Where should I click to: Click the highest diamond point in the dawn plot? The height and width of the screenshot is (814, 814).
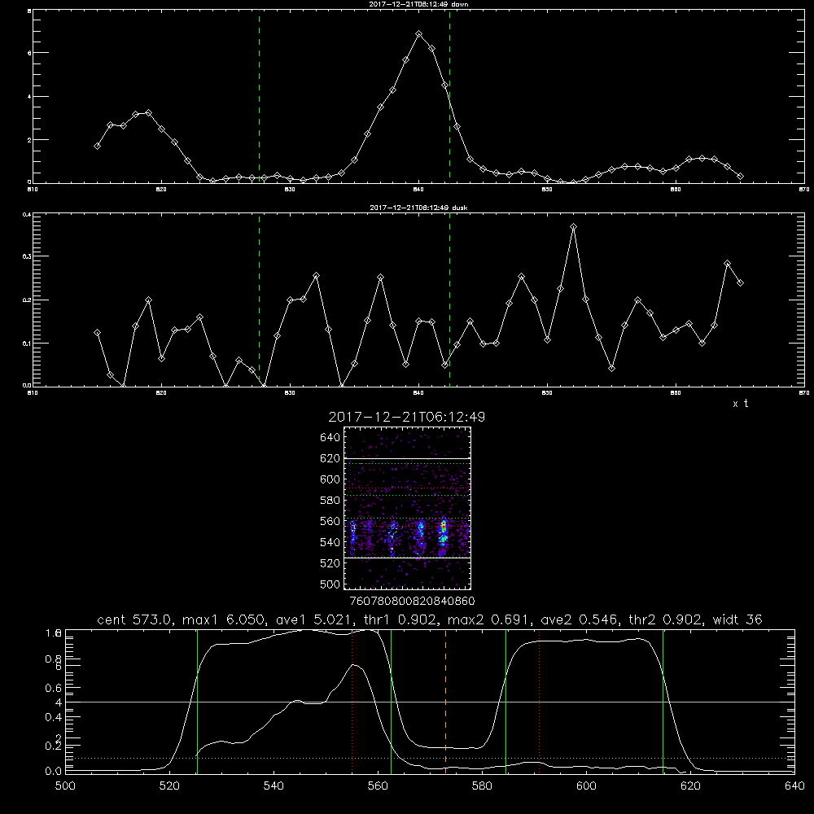(419, 33)
